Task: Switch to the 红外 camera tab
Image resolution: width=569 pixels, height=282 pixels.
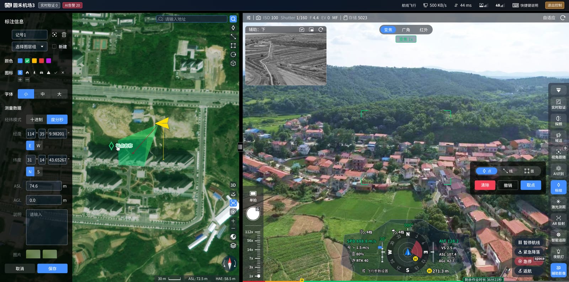Action: [x=424, y=30]
